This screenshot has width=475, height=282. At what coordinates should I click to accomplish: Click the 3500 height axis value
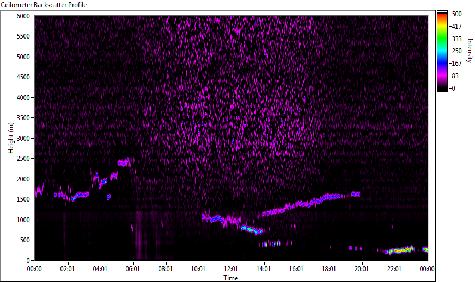point(23,118)
